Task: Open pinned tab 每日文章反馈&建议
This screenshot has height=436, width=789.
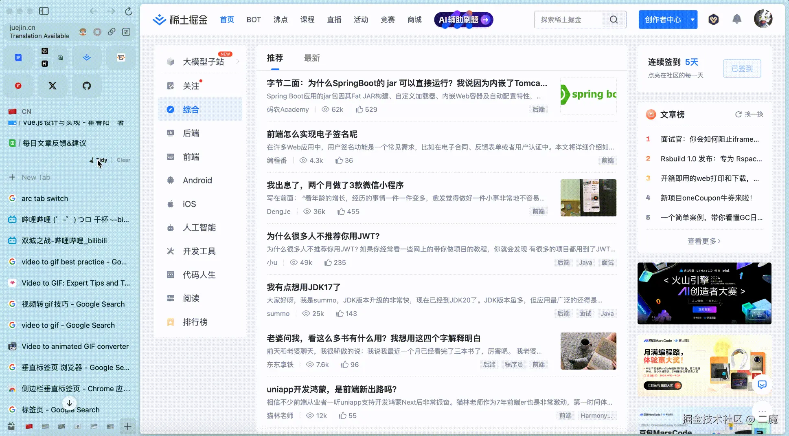Action: 70,143
